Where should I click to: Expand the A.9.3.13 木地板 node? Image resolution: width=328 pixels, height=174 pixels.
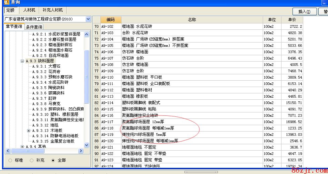(28, 130)
